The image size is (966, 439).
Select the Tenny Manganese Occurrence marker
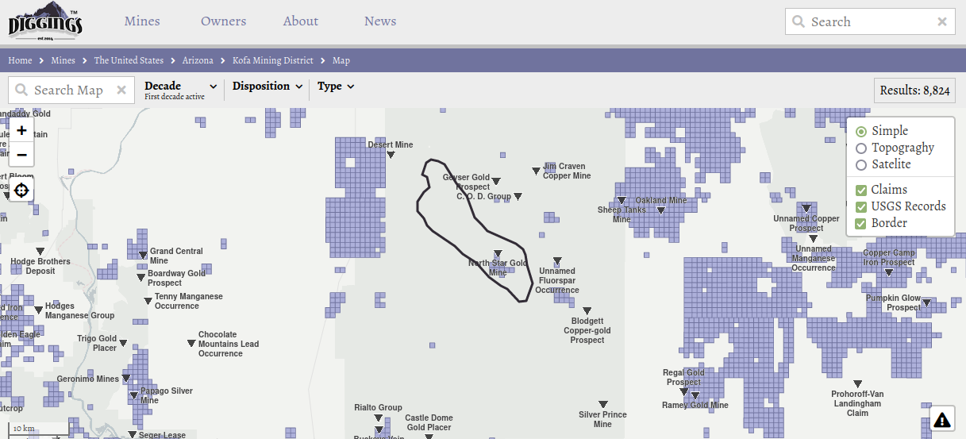click(148, 300)
